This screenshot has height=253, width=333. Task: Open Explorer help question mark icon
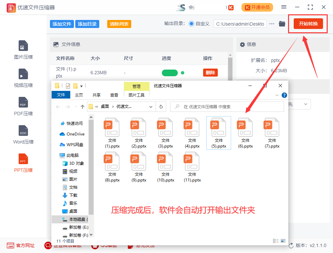284,95
